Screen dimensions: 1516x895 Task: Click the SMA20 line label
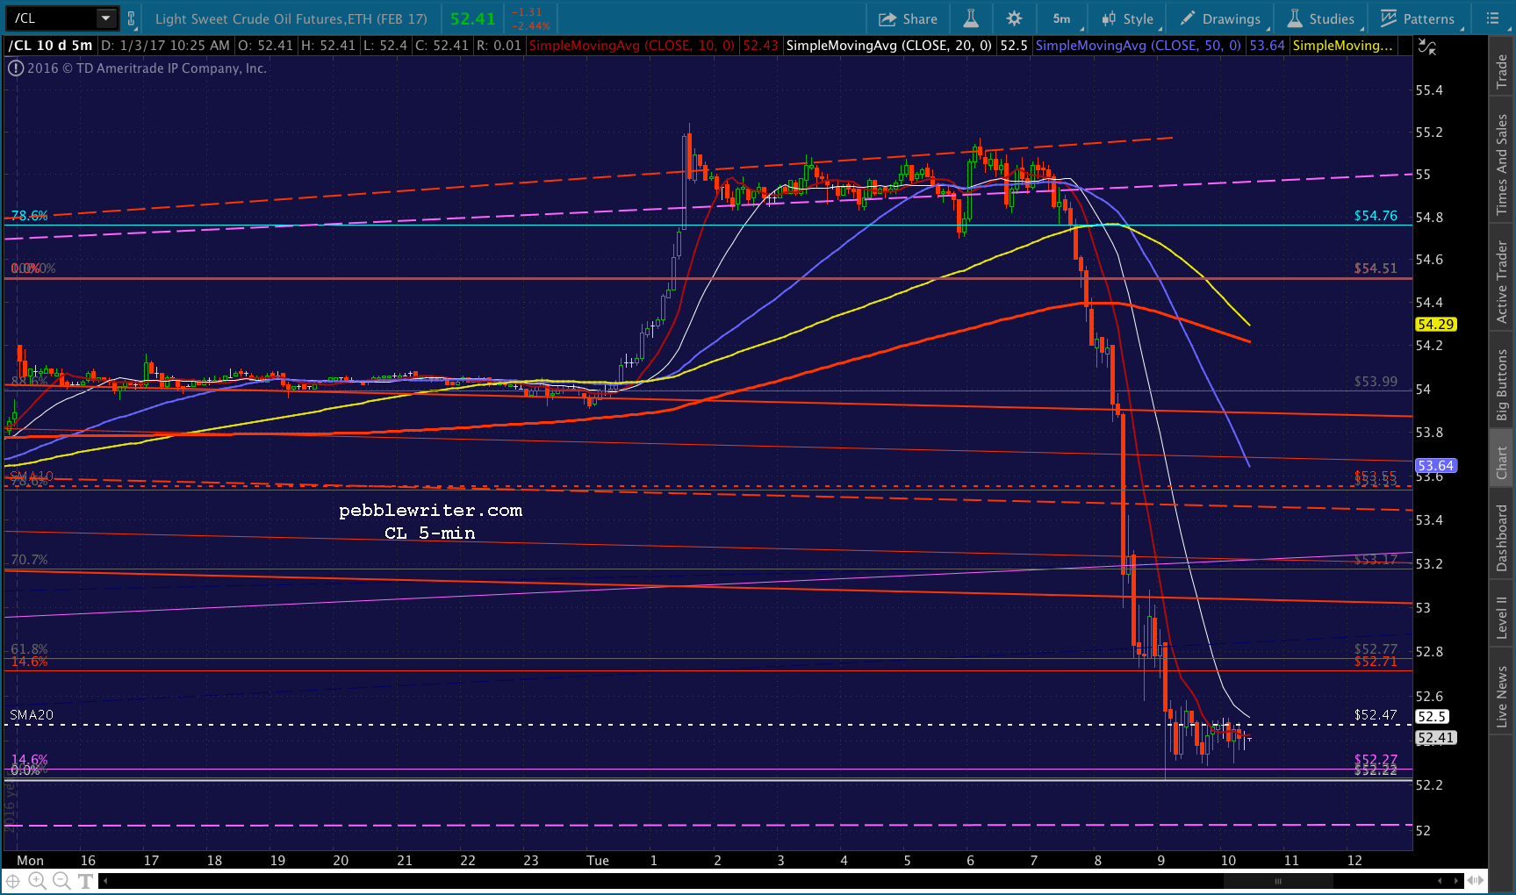point(32,715)
